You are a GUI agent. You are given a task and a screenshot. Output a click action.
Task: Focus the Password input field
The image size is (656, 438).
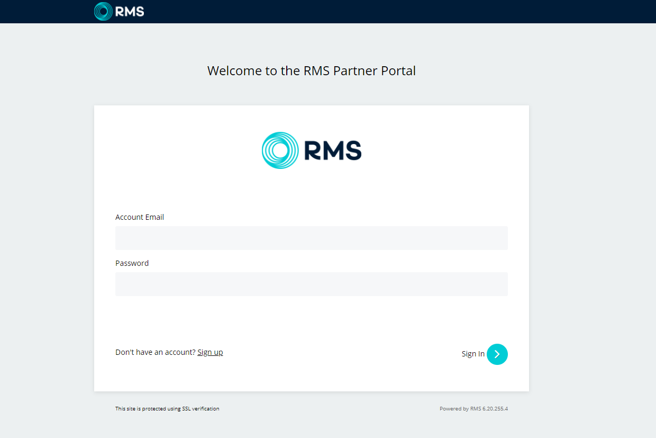click(x=312, y=284)
